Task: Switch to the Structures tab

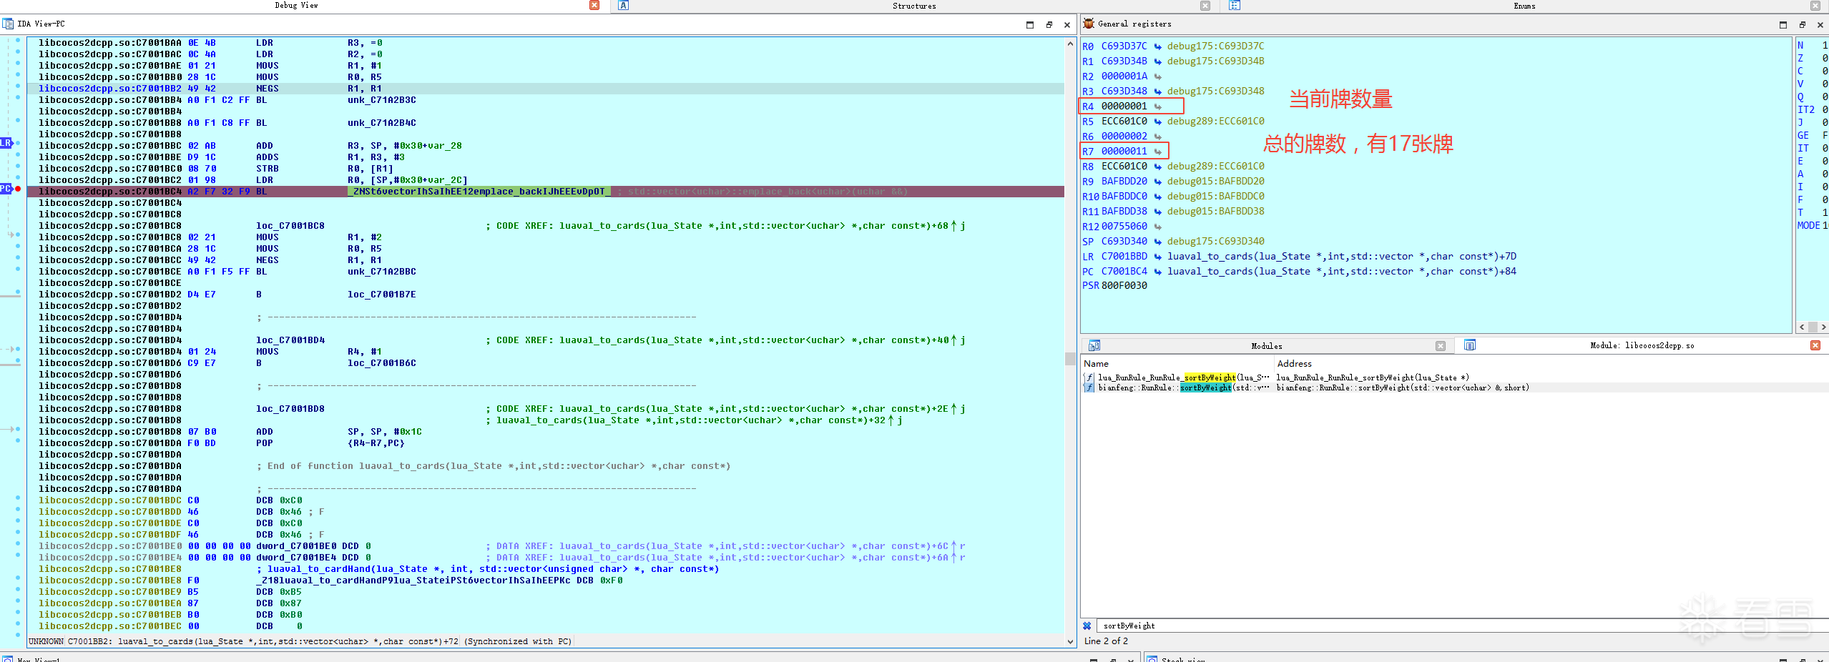Action: click(914, 6)
